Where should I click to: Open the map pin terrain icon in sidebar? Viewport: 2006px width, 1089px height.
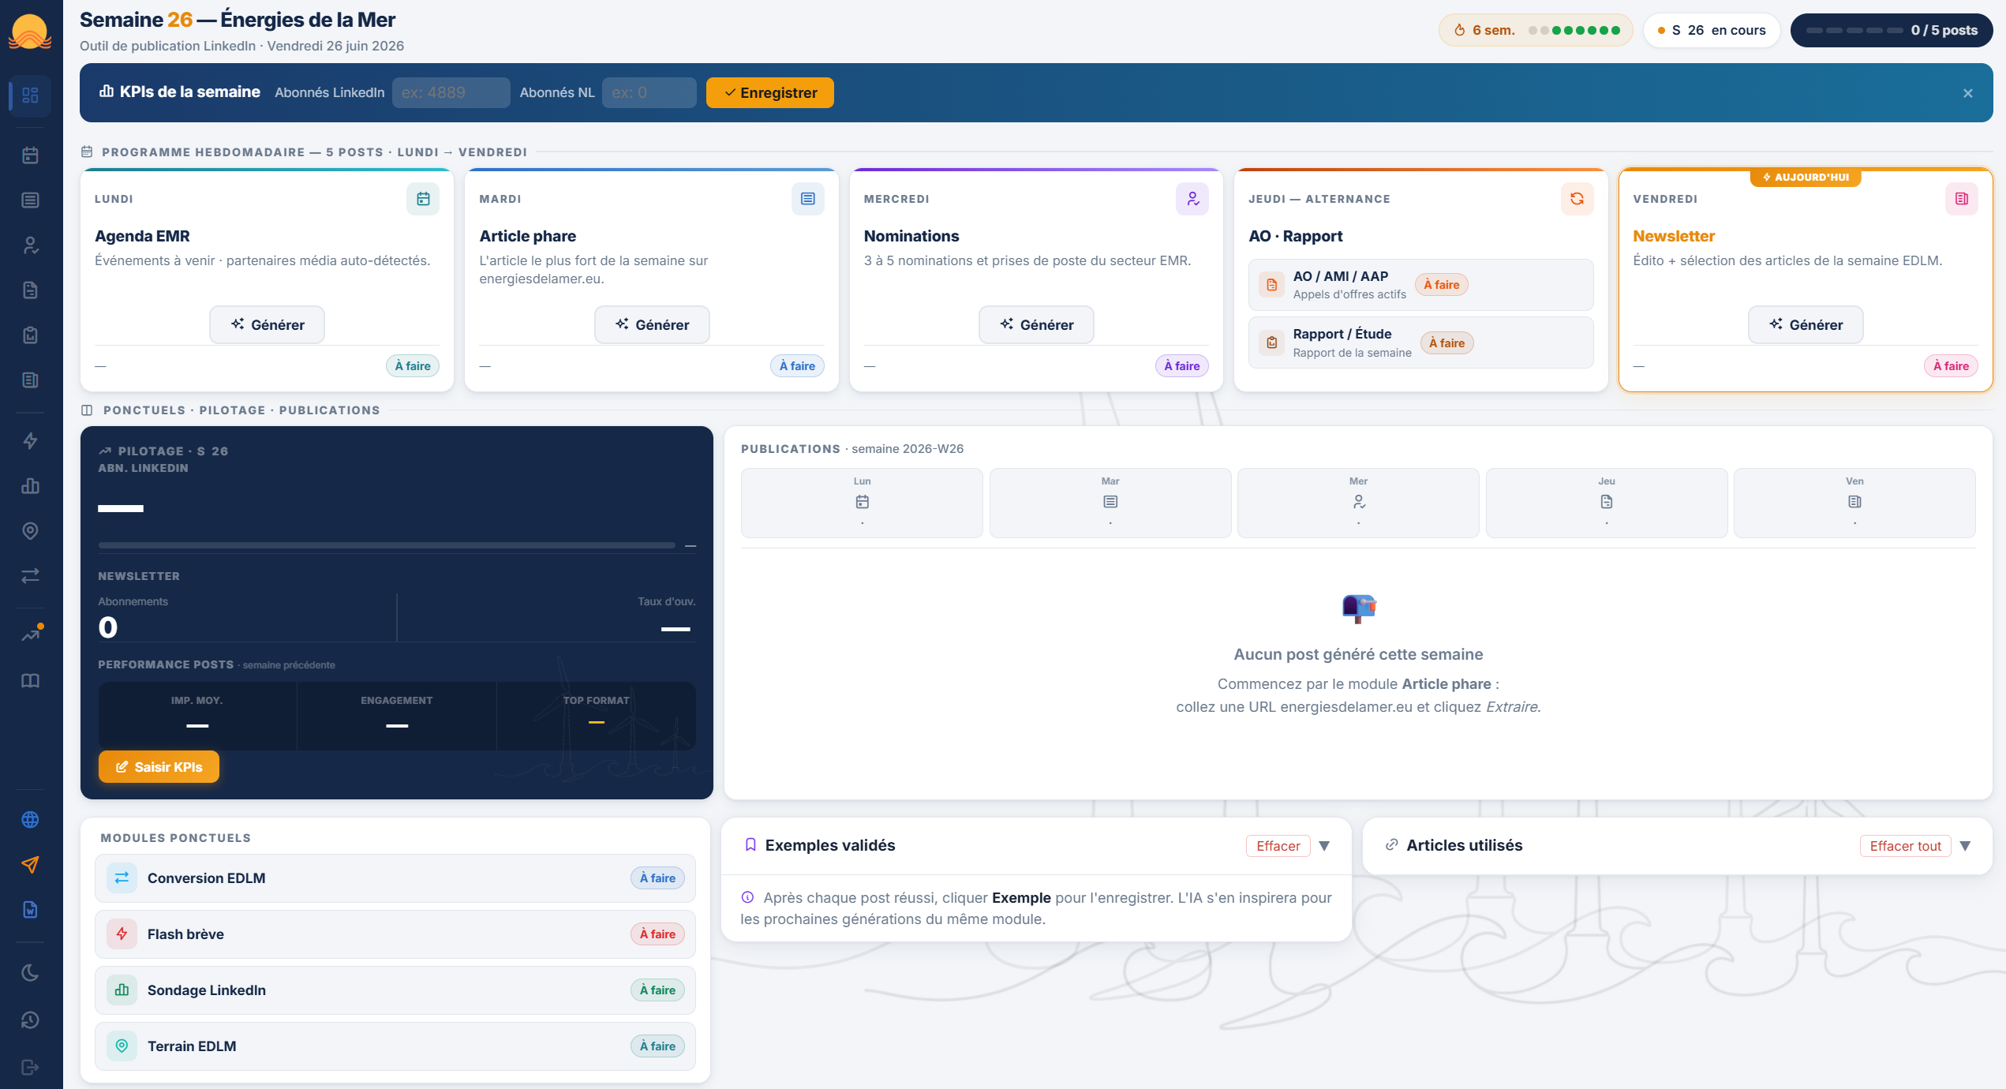pos(30,531)
